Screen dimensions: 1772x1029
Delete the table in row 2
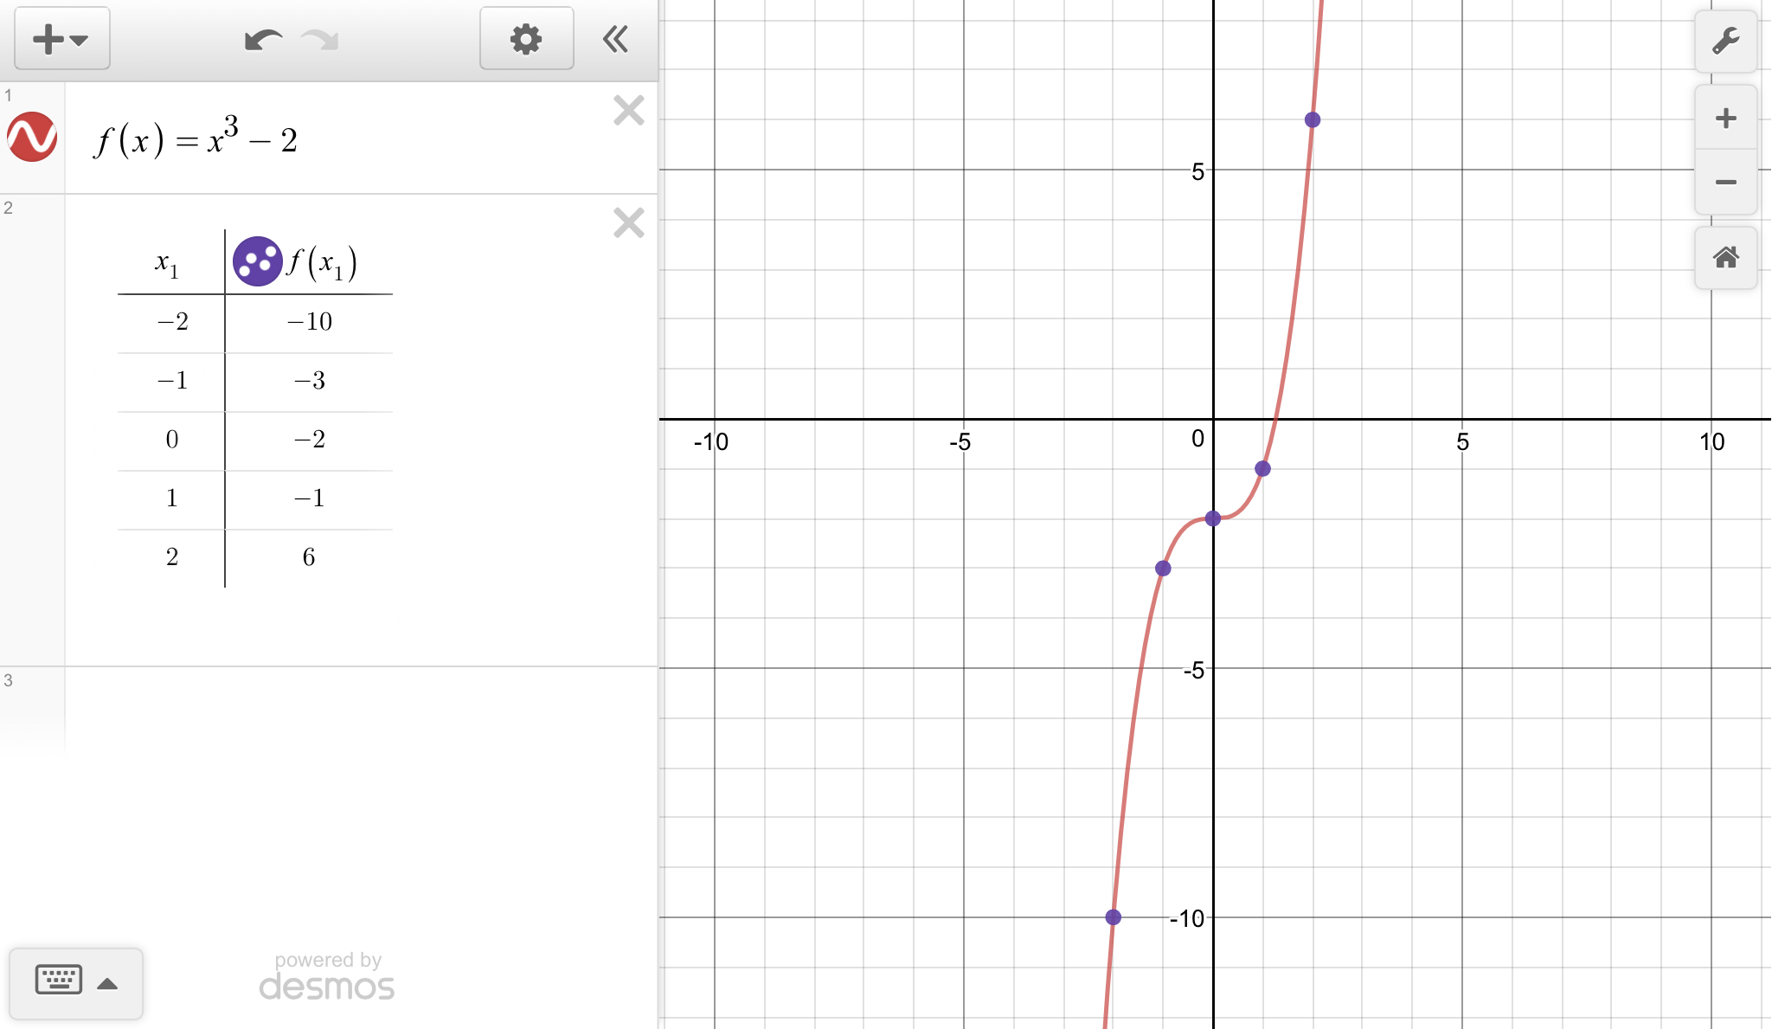click(x=629, y=223)
